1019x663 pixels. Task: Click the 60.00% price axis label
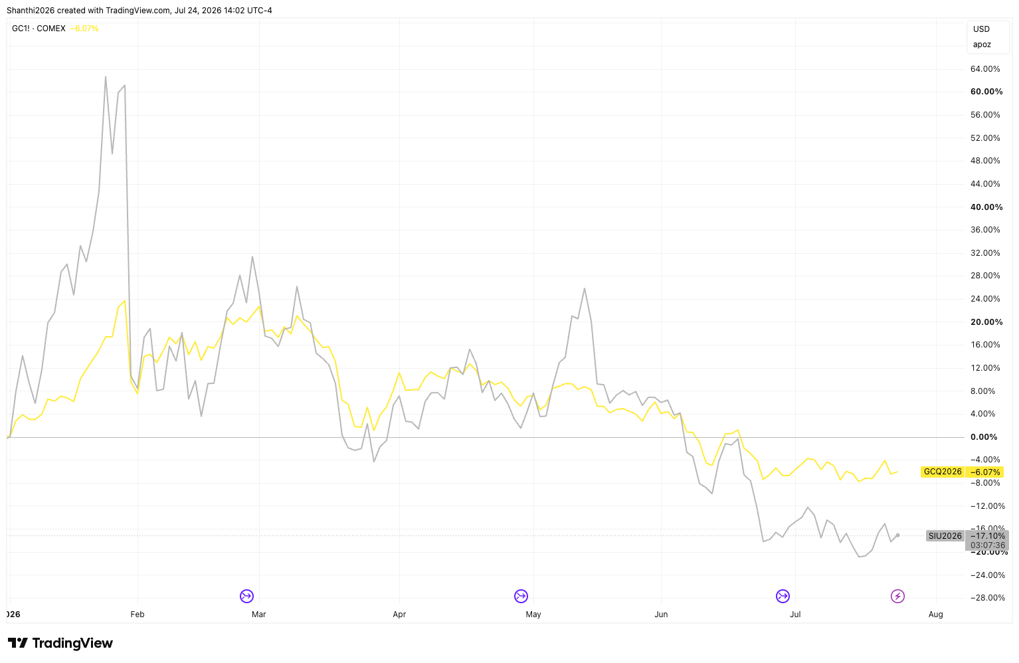pyautogui.click(x=986, y=92)
